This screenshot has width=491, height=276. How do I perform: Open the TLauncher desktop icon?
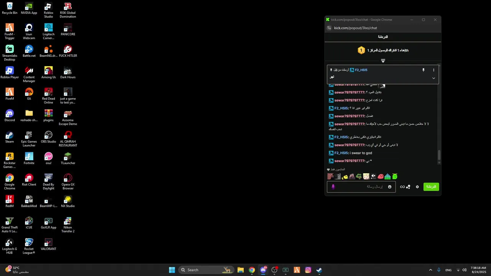click(x=68, y=159)
